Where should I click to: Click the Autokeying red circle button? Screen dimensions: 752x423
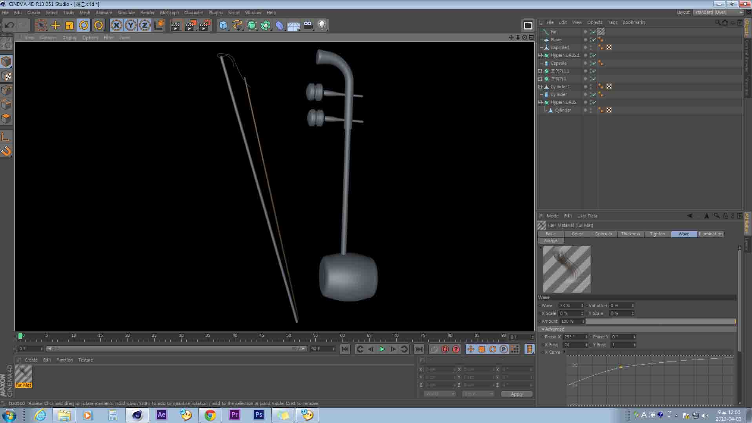tap(445, 349)
